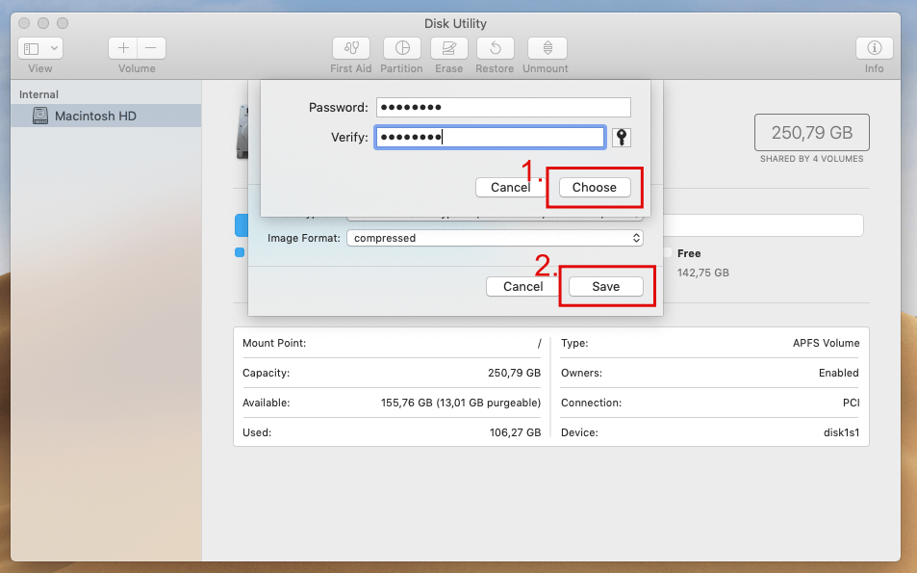Click the First Aid toolbar icon
The image size is (917, 573).
pos(351,48)
